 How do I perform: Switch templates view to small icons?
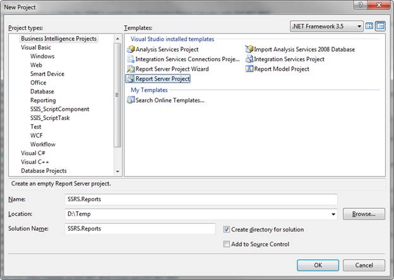381,26
